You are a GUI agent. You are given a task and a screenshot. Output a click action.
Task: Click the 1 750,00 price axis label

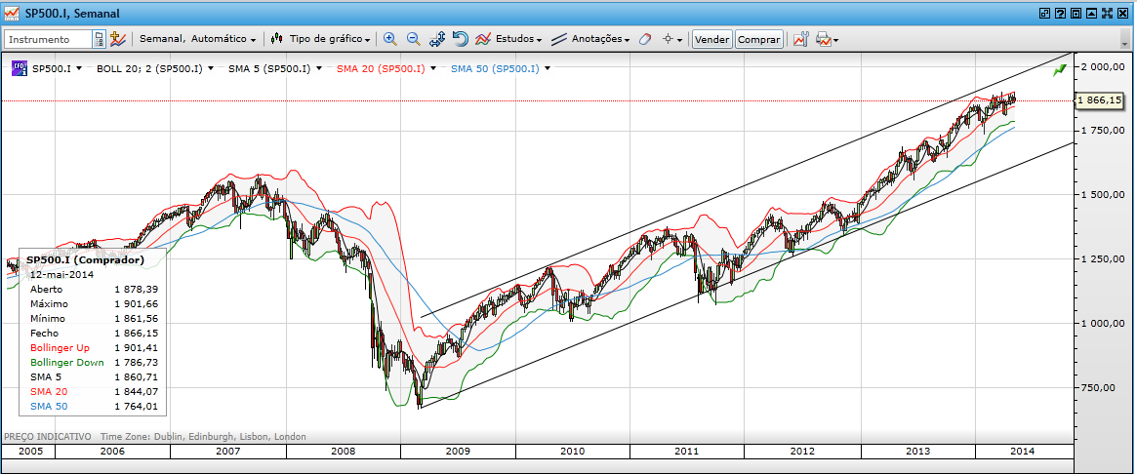tap(1101, 131)
